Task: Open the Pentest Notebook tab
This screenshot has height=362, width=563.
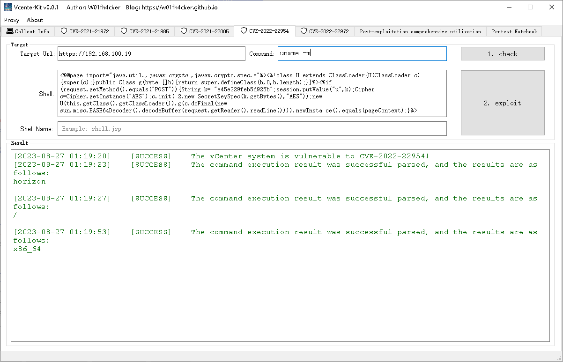Action: click(514, 31)
